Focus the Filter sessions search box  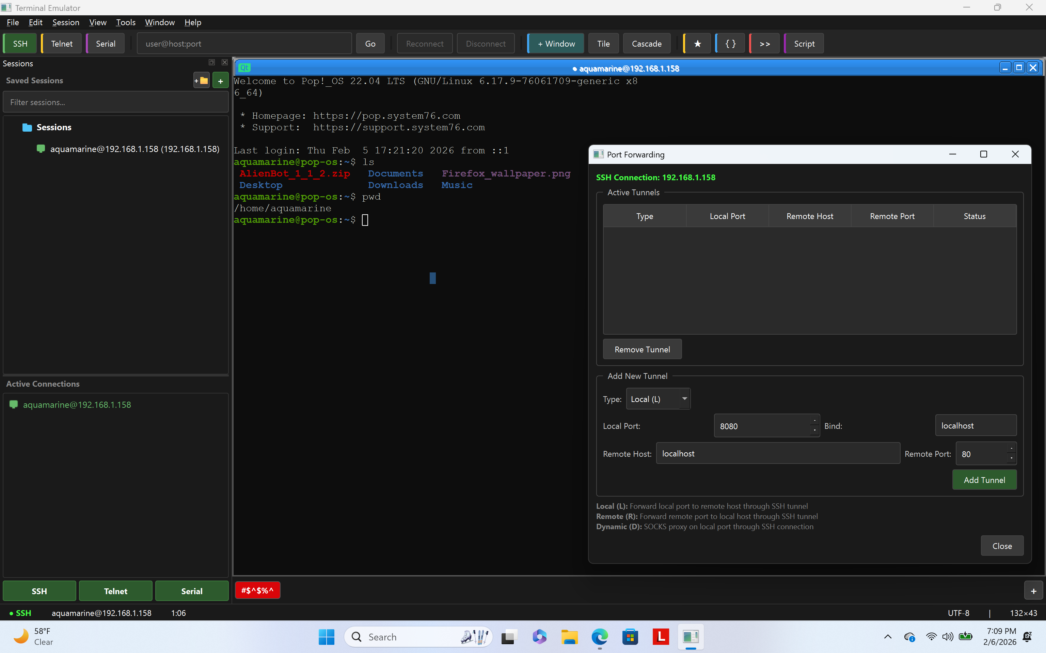pyautogui.click(x=115, y=102)
